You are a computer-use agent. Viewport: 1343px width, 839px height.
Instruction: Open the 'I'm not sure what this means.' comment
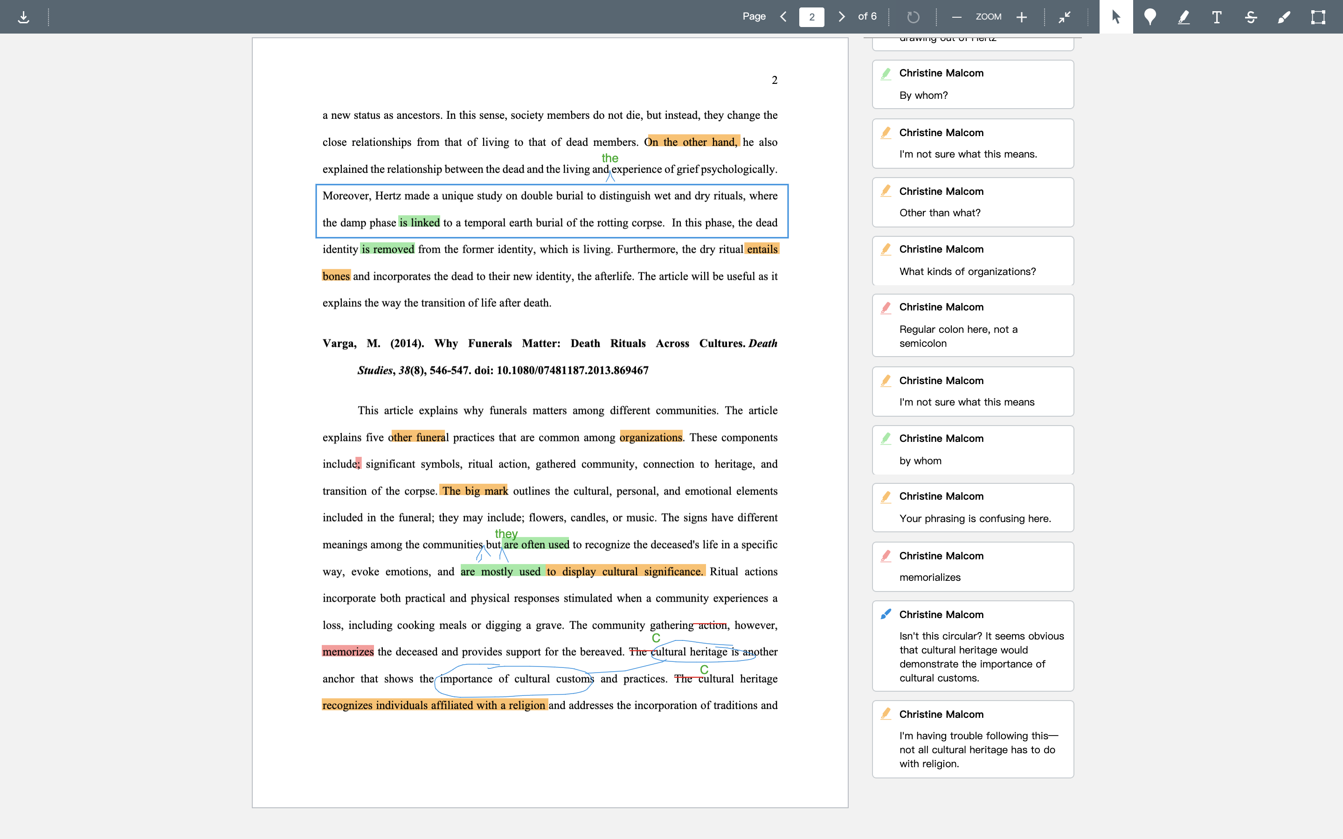[x=973, y=143]
